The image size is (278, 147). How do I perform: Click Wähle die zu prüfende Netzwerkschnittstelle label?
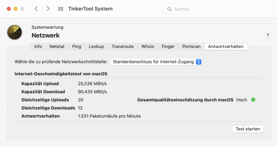pos(61,62)
